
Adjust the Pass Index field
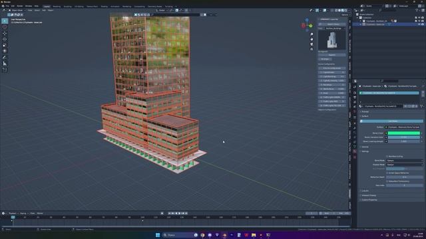pos(405,185)
